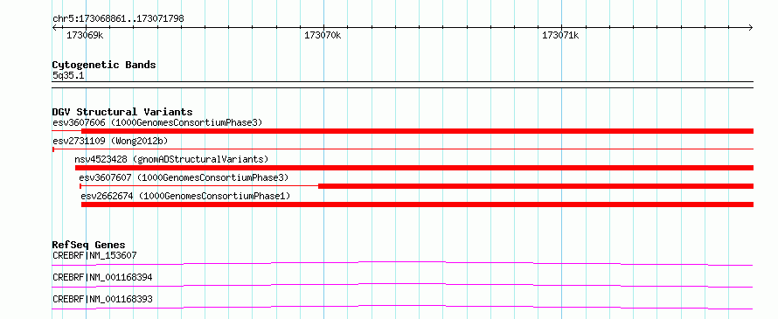Click the CREBRF|NM_001168394 magenta transcript line
The image size is (778, 319).
[402, 285]
